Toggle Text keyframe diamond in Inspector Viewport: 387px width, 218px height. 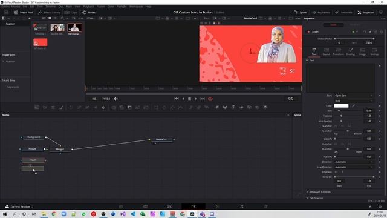point(380,66)
